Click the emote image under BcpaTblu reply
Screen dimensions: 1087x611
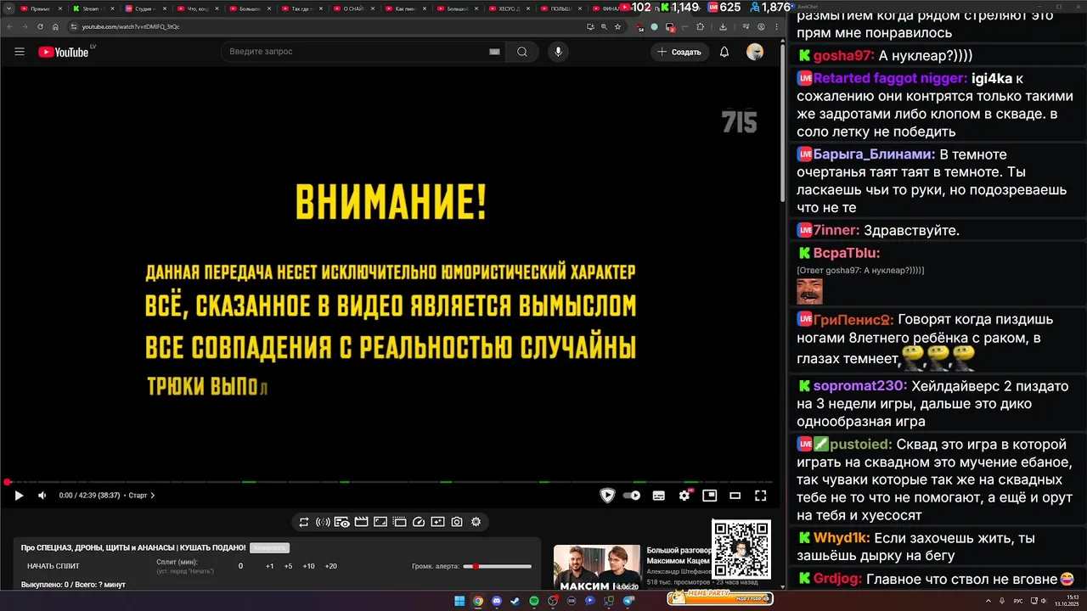pyautogui.click(x=809, y=291)
